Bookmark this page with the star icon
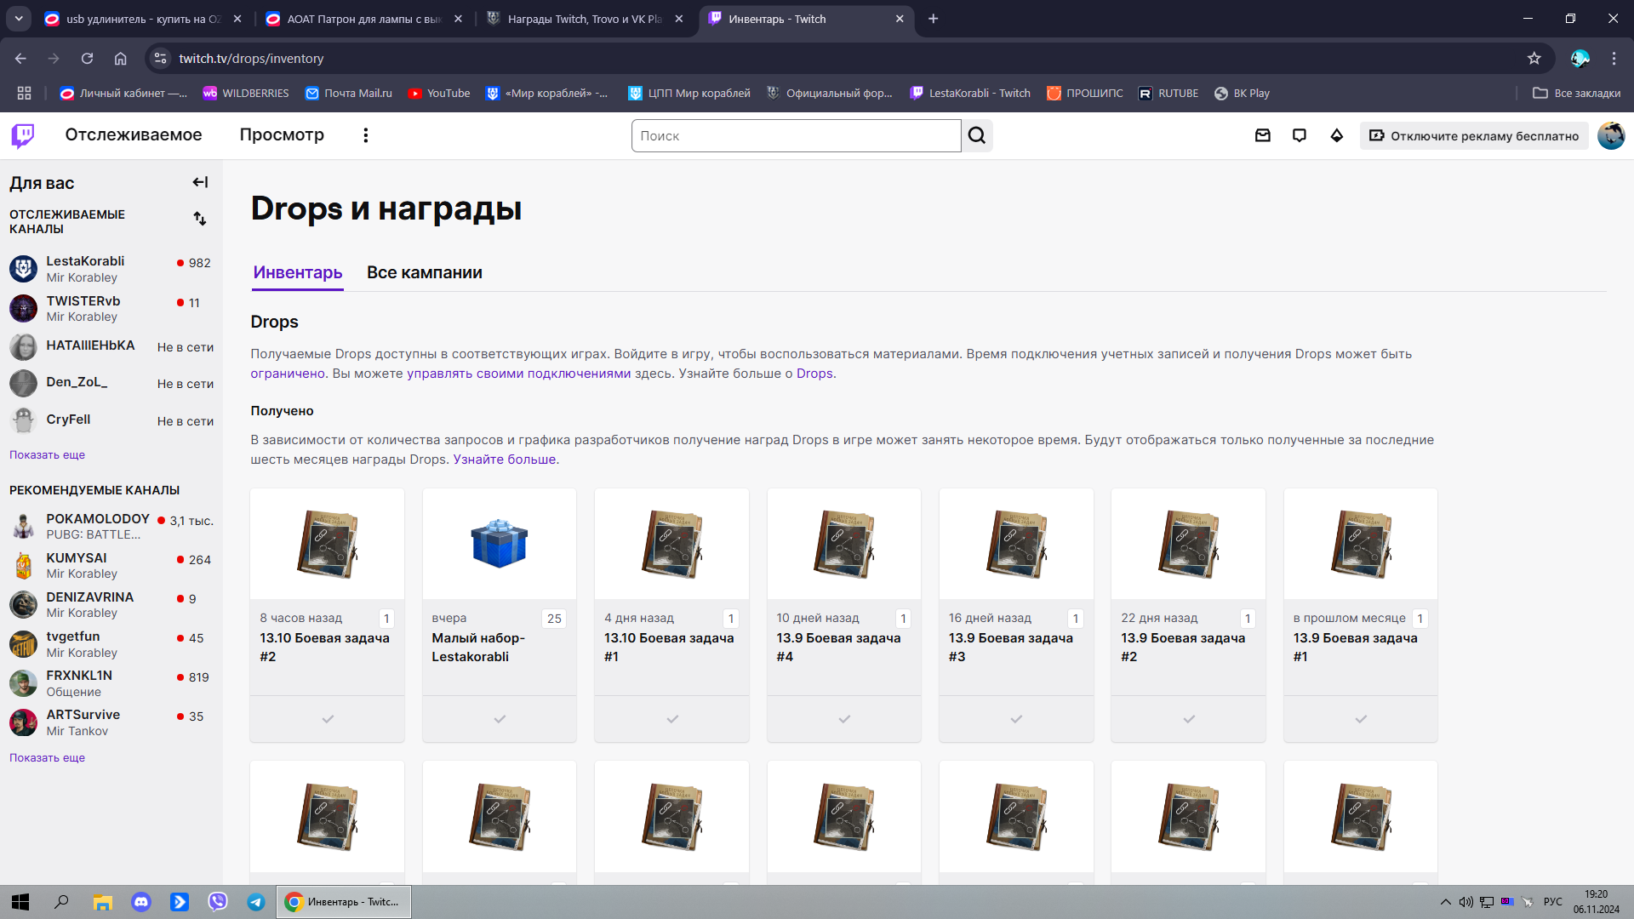The height and width of the screenshot is (919, 1634). (x=1534, y=59)
